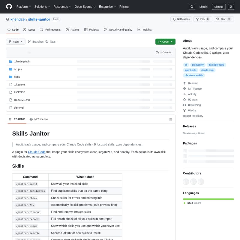Screen dimensions: 240x240
Task: Fork the skills-janitor repository
Action: pos(203,19)
